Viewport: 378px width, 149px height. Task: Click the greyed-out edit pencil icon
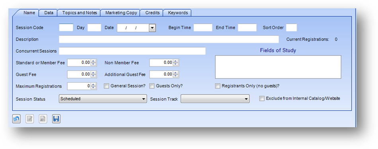(x=30, y=119)
